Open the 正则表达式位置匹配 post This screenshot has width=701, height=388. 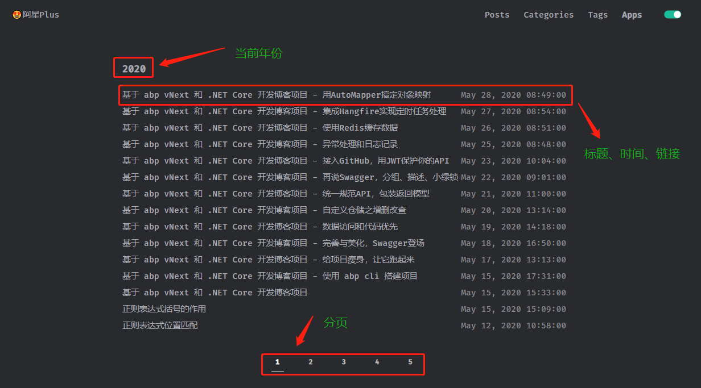coord(160,326)
